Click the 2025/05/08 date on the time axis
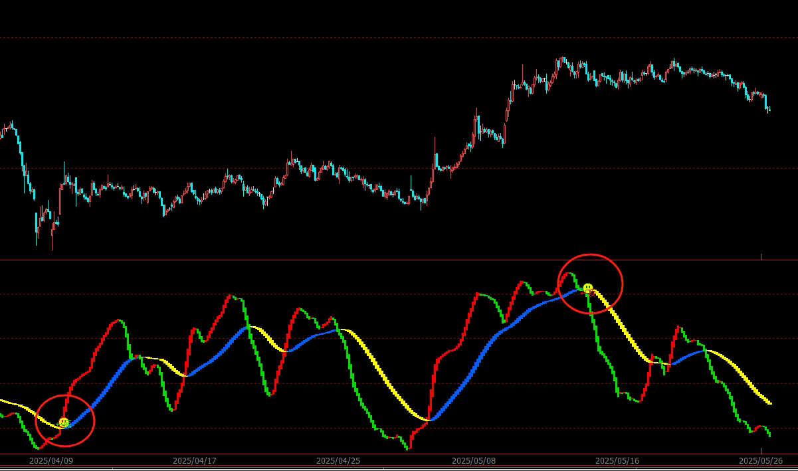Viewport: 798px width, 471px height. (473, 460)
